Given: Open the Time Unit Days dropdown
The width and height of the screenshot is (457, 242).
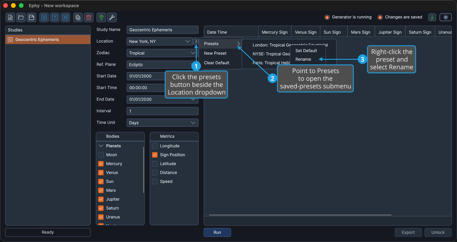Looking at the screenshot, I should pyautogui.click(x=163, y=123).
